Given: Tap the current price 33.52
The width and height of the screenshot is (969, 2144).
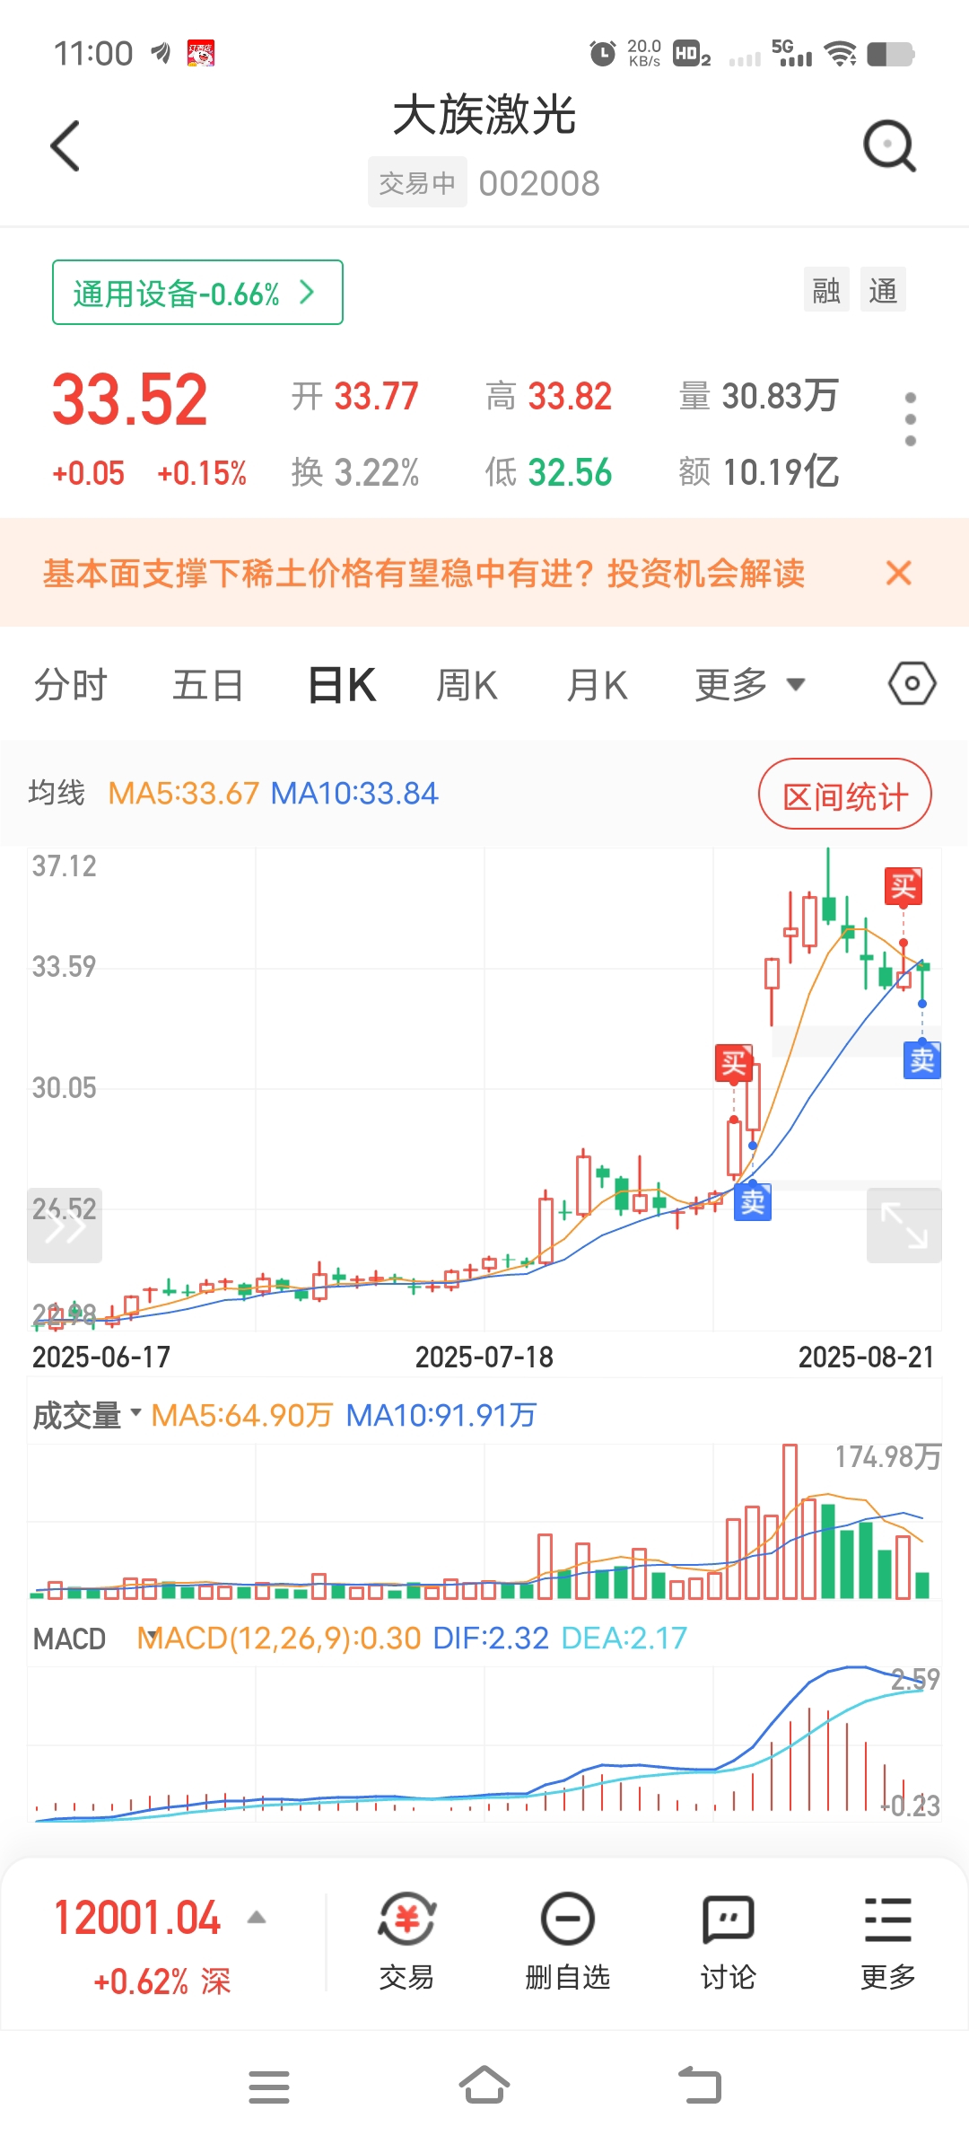Looking at the screenshot, I should (130, 400).
